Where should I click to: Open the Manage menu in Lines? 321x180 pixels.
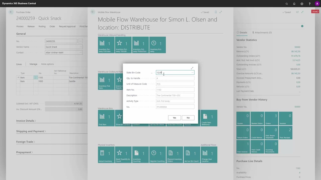pos(33,64)
